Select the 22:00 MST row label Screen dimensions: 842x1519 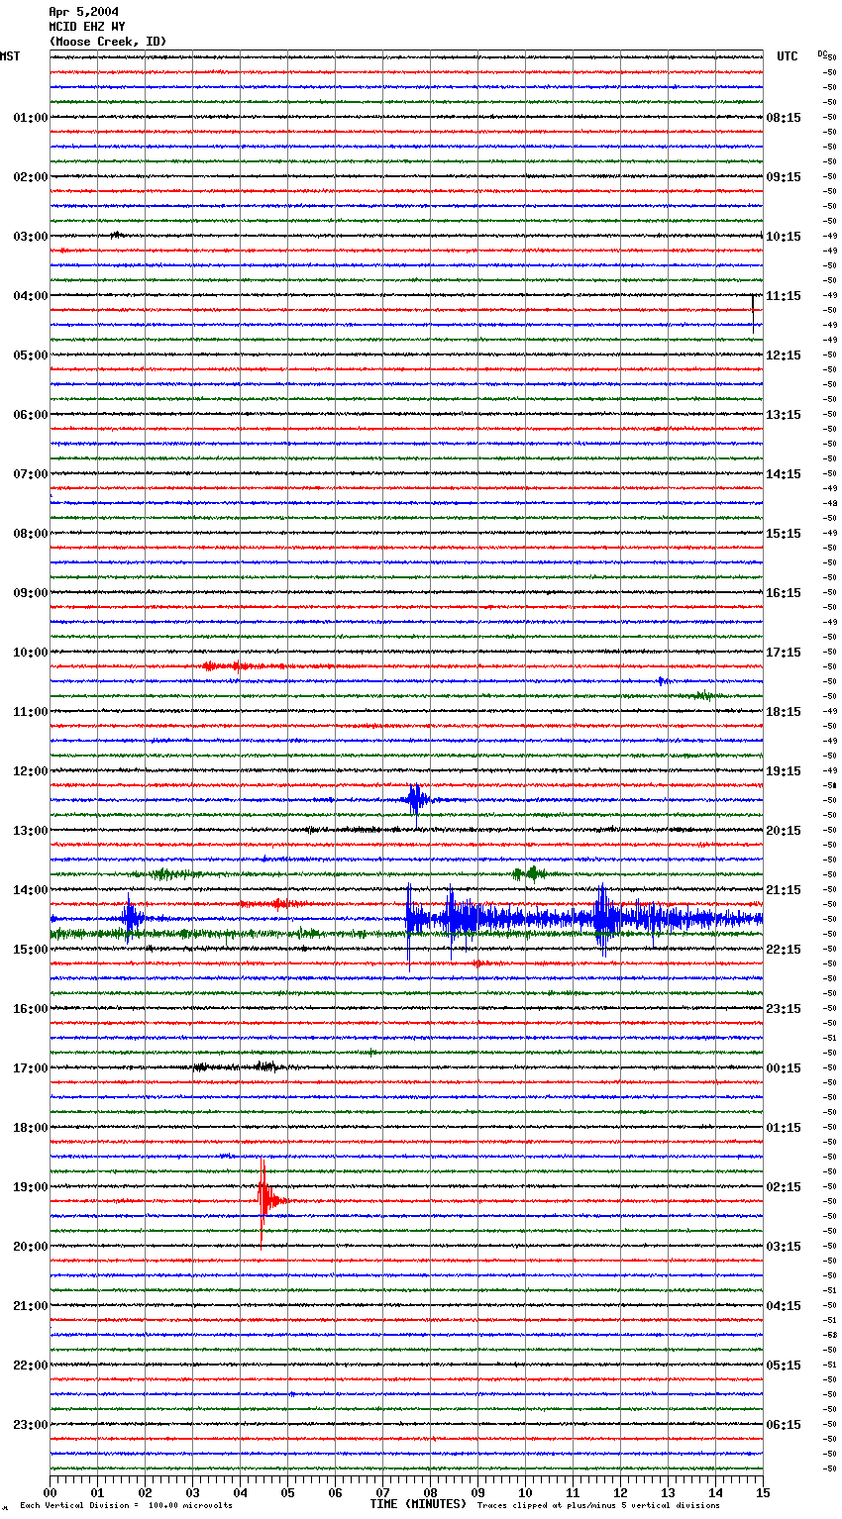(30, 1366)
